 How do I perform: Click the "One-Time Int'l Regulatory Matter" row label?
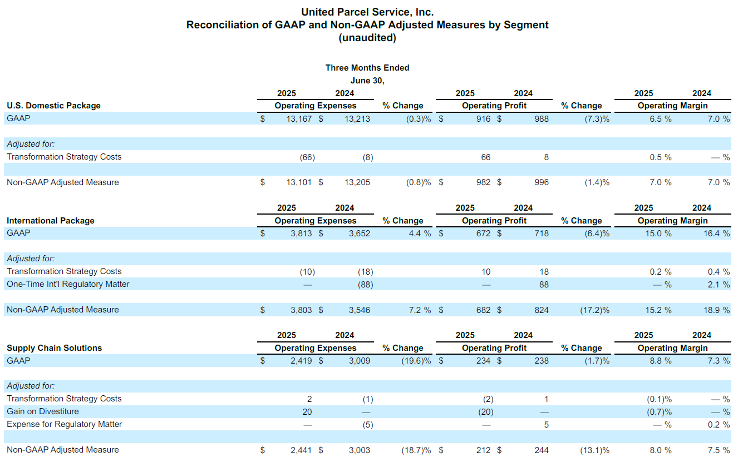68,284
